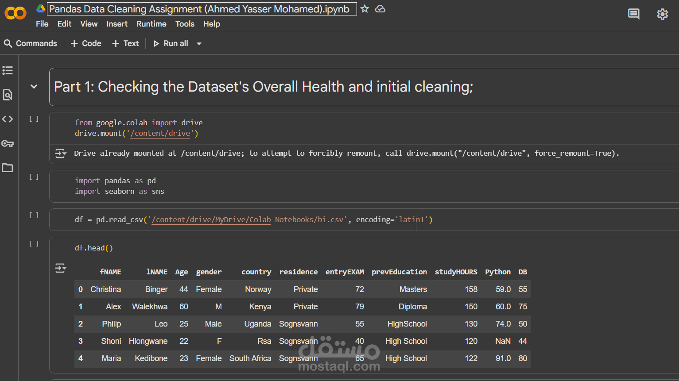Click the fNAME column header
Image resolution: width=679 pixels, height=381 pixels.
[110, 272]
